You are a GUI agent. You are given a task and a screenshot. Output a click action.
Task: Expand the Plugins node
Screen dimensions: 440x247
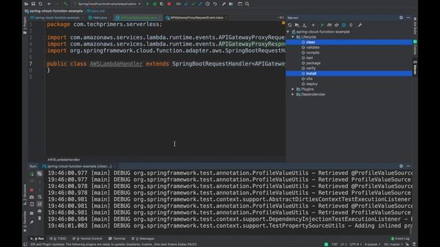click(293, 89)
